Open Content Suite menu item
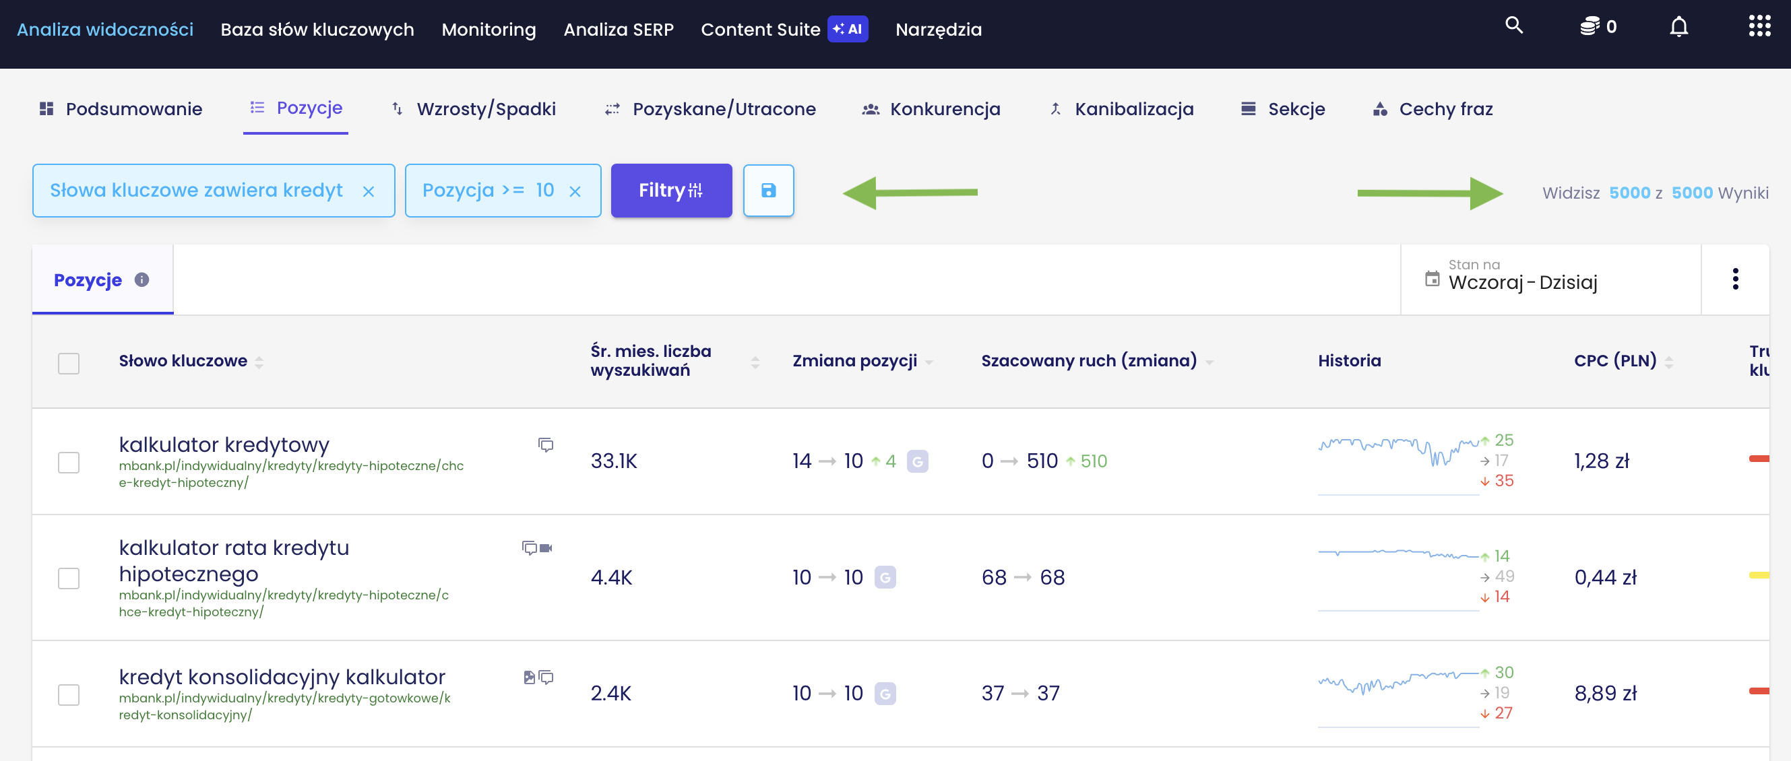The width and height of the screenshot is (1791, 761). point(760,29)
